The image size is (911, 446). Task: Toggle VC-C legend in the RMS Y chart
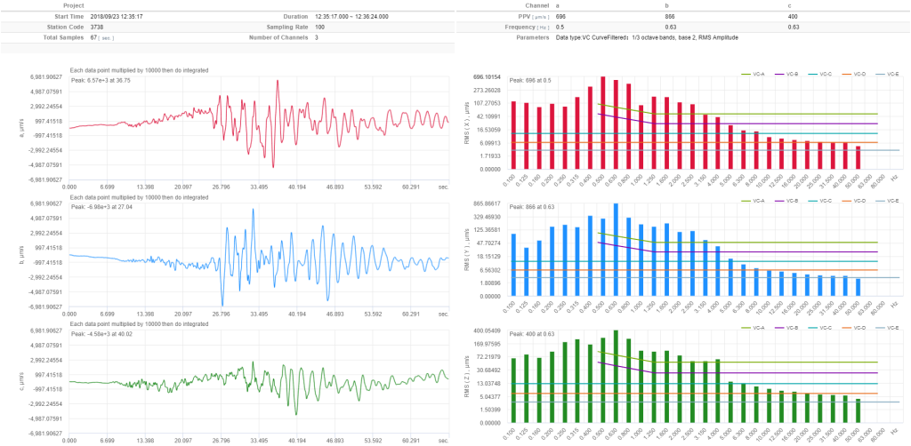point(821,201)
